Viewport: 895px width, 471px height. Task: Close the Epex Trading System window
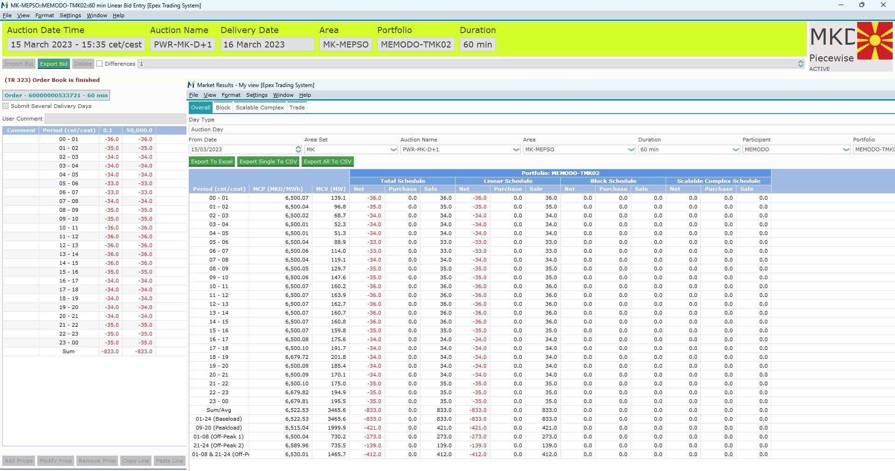[x=883, y=5]
